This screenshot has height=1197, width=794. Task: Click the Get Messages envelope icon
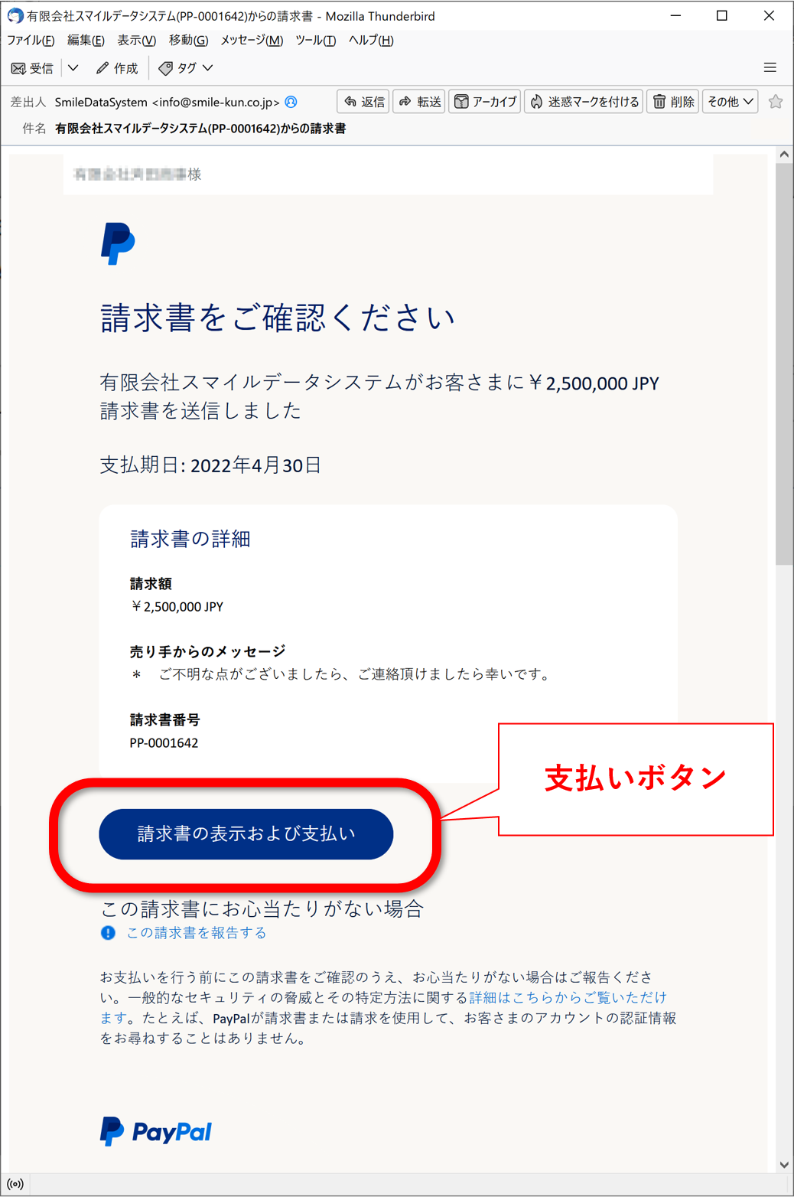[x=18, y=69]
